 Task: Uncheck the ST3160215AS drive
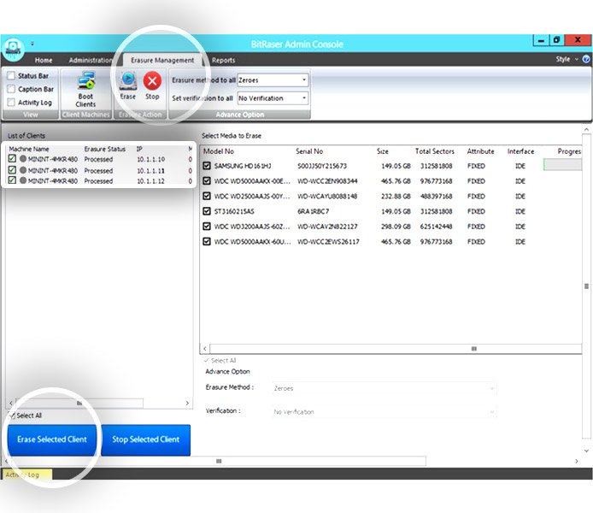(207, 211)
